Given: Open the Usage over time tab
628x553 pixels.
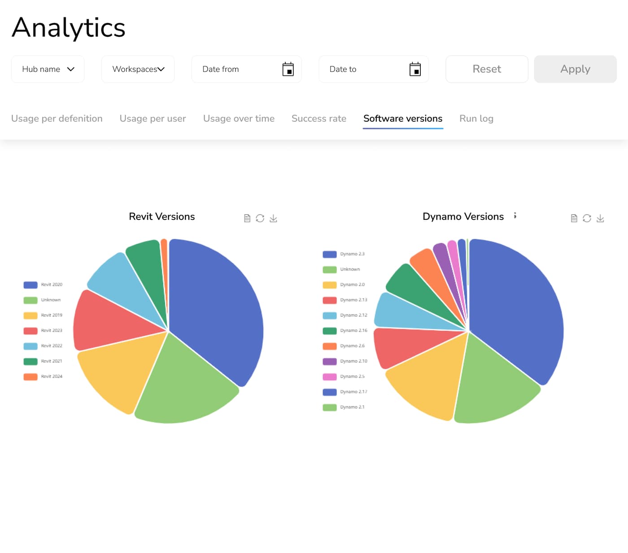Looking at the screenshot, I should [x=239, y=118].
